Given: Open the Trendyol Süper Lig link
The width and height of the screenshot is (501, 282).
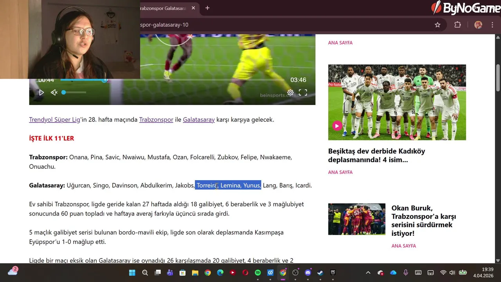Looking at the screenshot, I should tap(54, 119).
